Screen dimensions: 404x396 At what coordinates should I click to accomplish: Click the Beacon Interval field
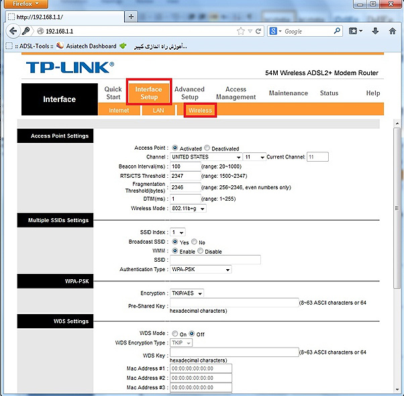(x=185, y=166)
